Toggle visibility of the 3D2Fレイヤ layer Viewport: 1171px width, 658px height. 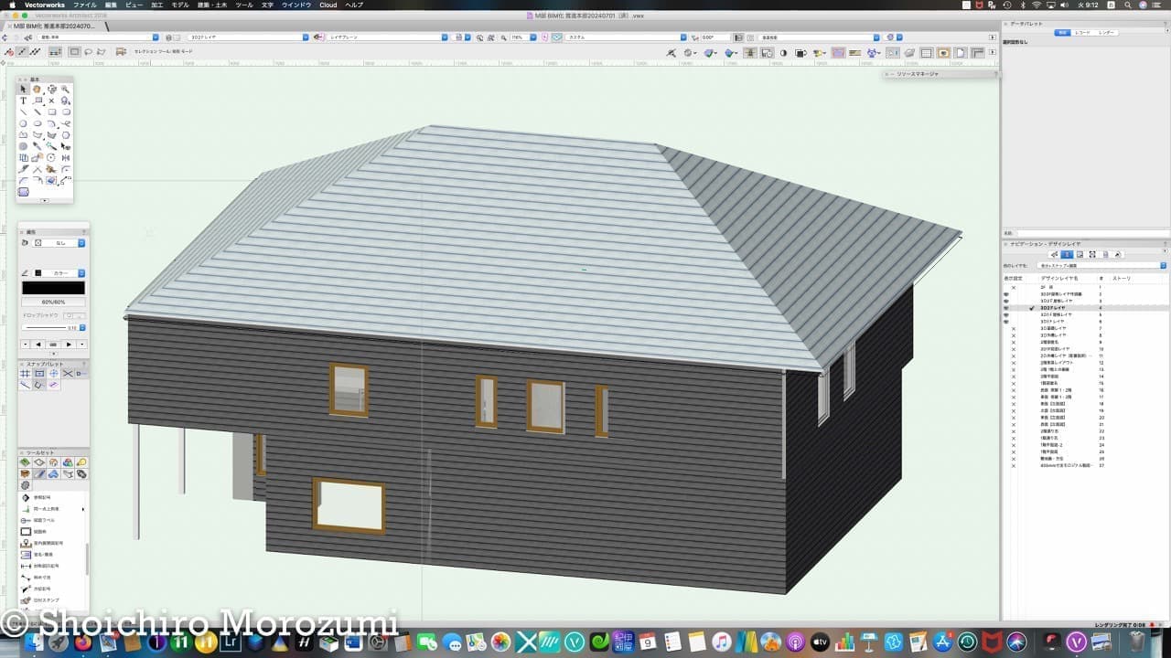pyautogui.click(x=1006, y=308)
